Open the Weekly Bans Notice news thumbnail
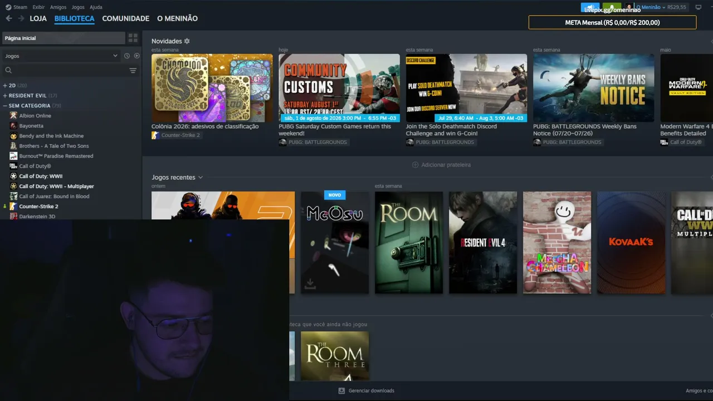Image resolution: width=713 pixels, height=401 pixels. (x=594, y=88)
